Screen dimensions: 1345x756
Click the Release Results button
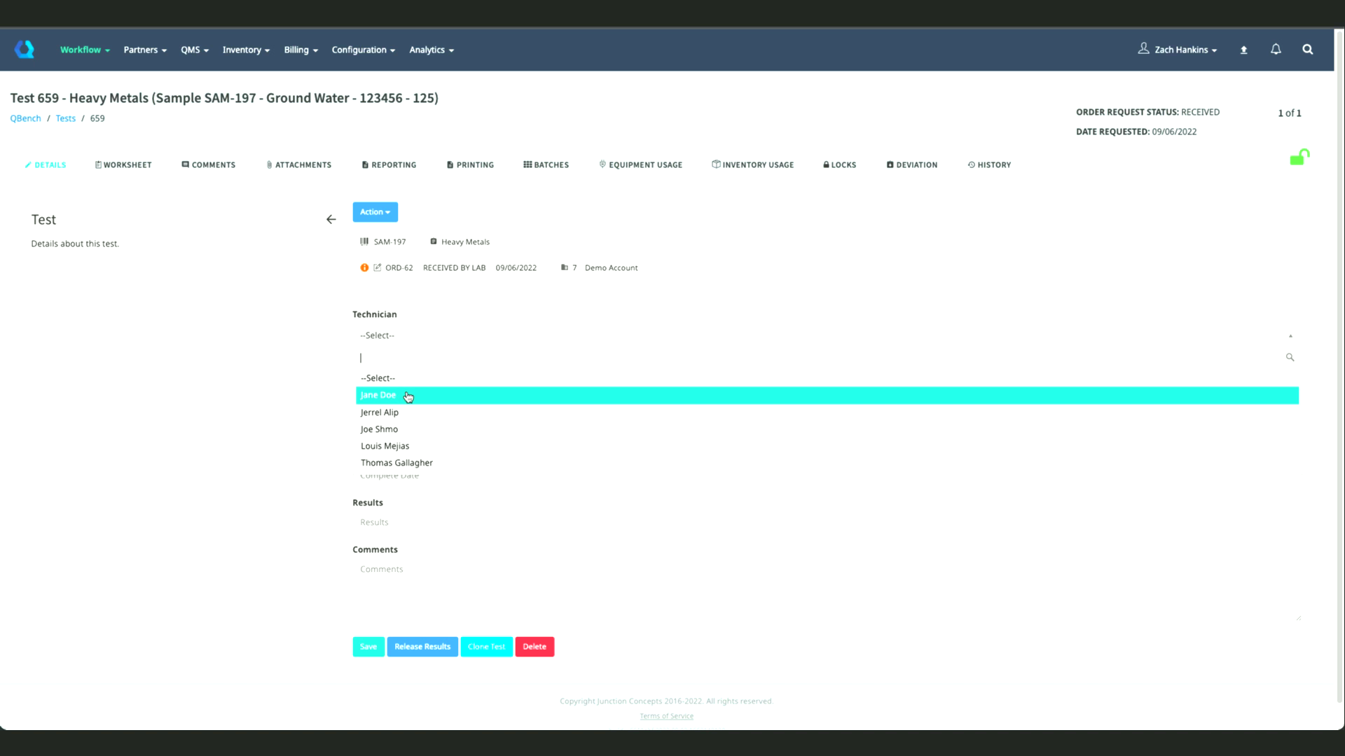click(422, 647)
